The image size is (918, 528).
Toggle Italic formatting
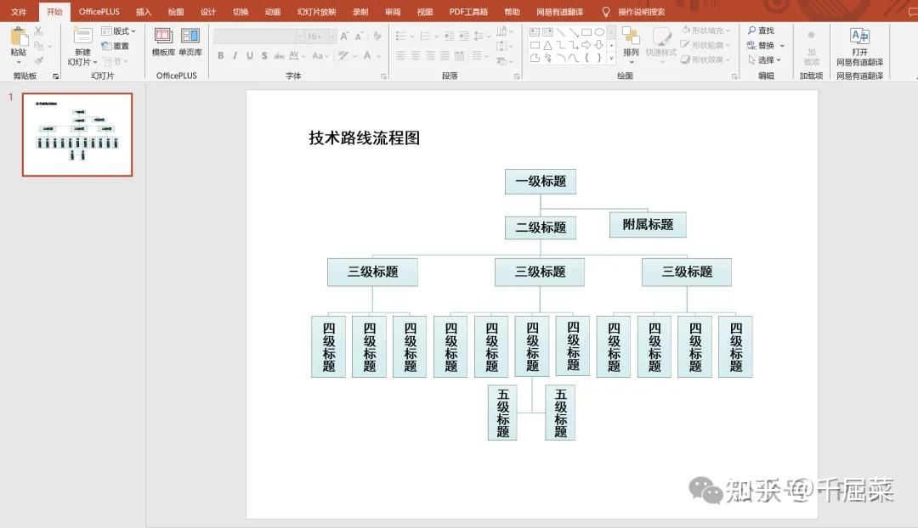tap(235, 55)
